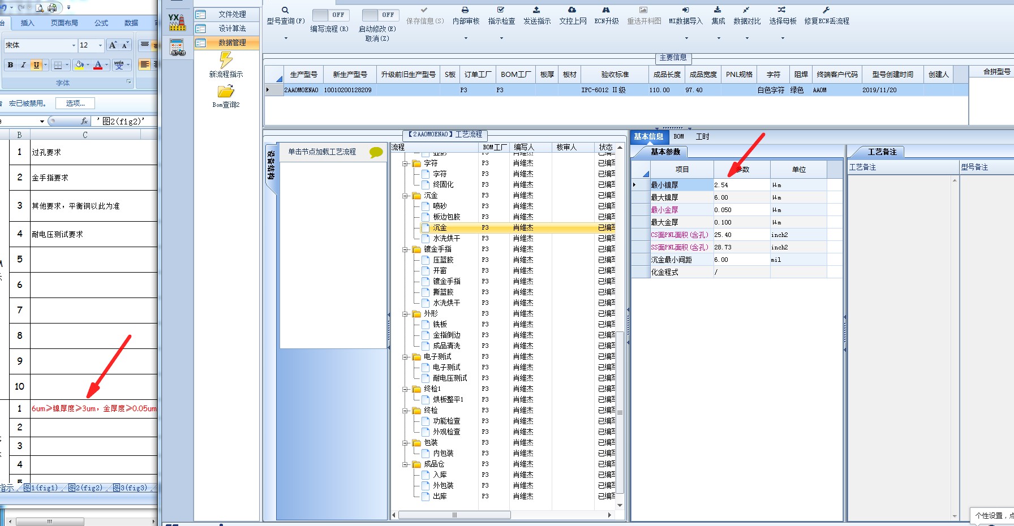This screenshot has width=1014, height=526.
Task: Open Excel 页面布局 ribbon tab
Action: (x=65, y=23)
